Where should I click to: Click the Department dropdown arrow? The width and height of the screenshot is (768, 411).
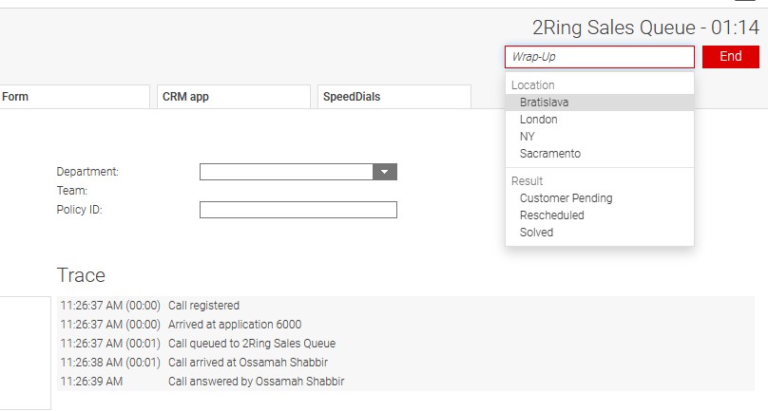(384, 172)
